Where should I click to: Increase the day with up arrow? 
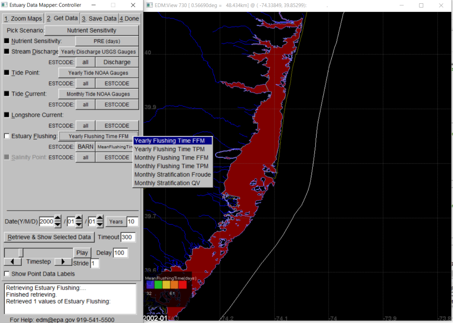coord(100,218)
